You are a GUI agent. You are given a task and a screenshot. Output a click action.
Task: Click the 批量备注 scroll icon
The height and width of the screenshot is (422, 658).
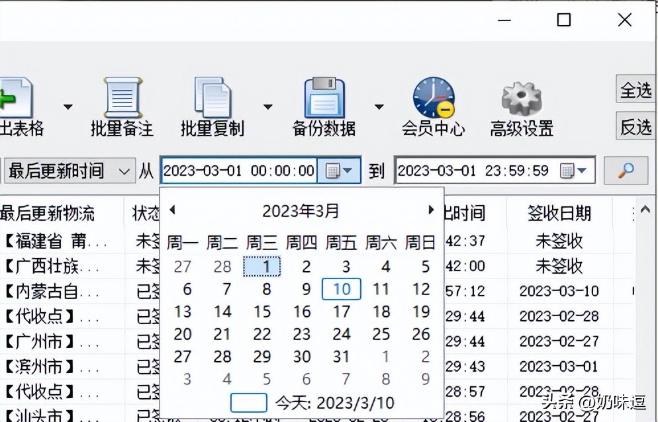click(122, 98)
